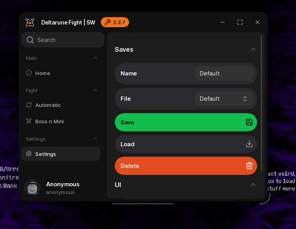Viewport: 296px width, 229px height.
Task: Collapse the Saves panel section
Action: (x=253, y=49)
